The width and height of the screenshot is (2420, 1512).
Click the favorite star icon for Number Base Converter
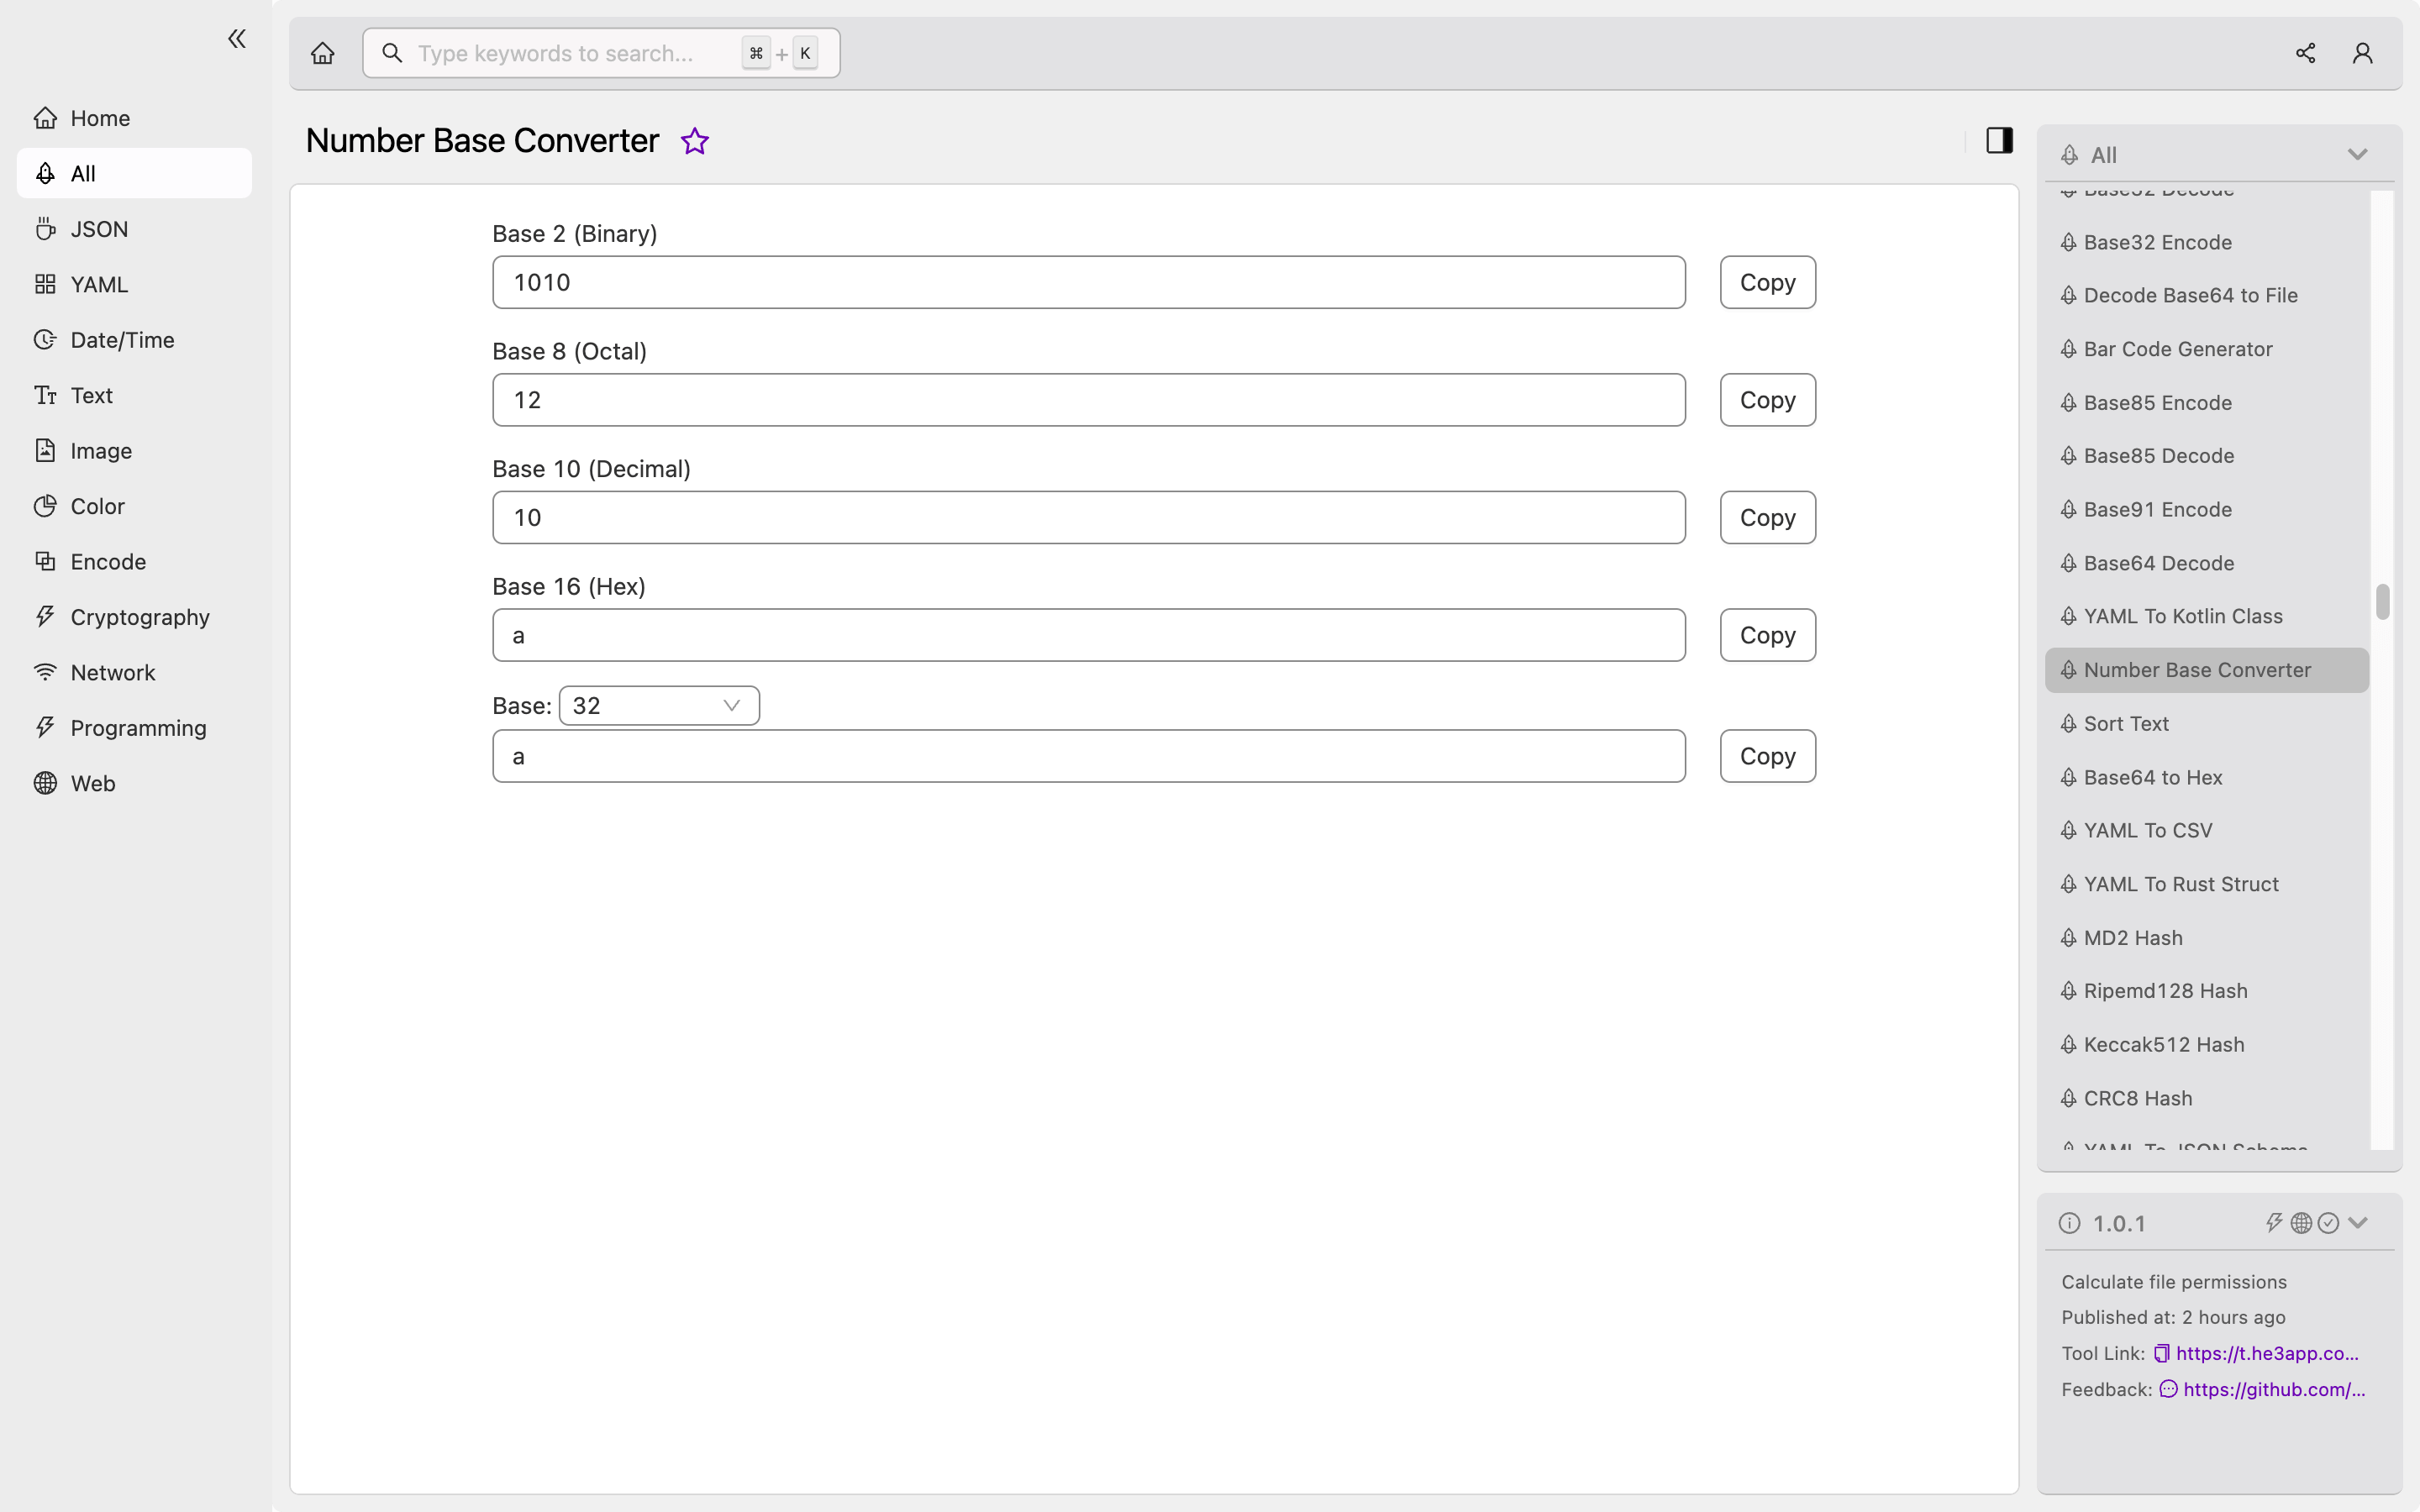(x=693, y=139)
